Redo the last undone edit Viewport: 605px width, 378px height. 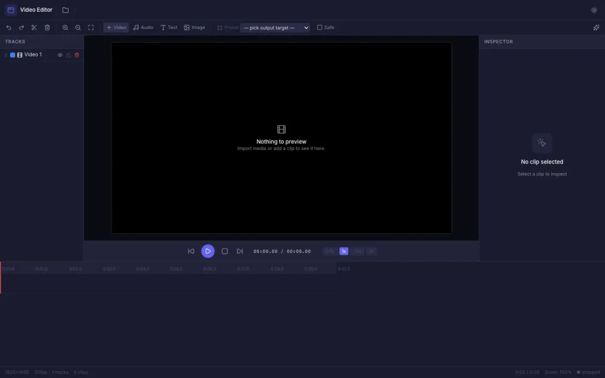coord(22,27)
